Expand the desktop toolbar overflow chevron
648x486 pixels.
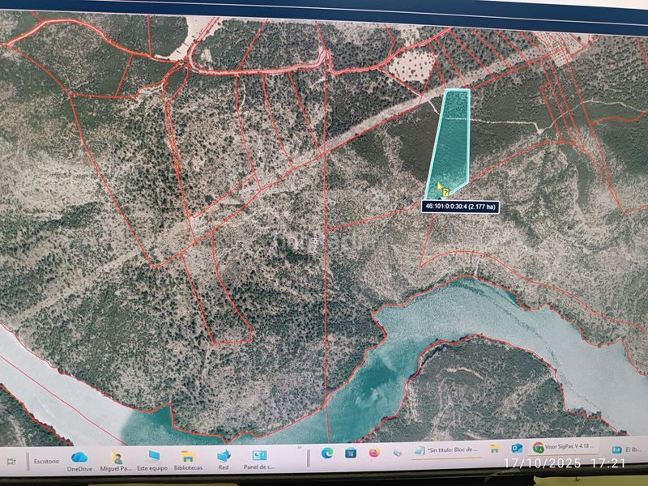(300, 447)
